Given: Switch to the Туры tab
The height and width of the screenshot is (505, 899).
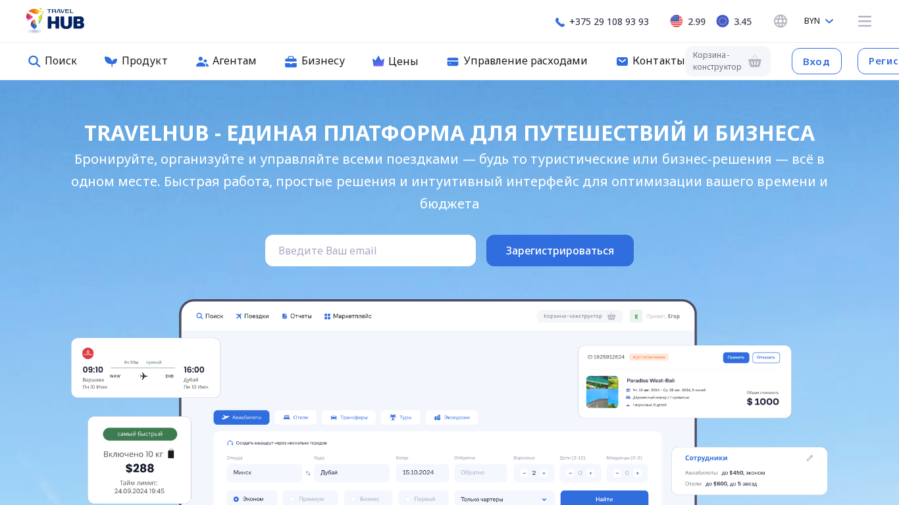Looking at the screenshot, I should pos(400,418).
